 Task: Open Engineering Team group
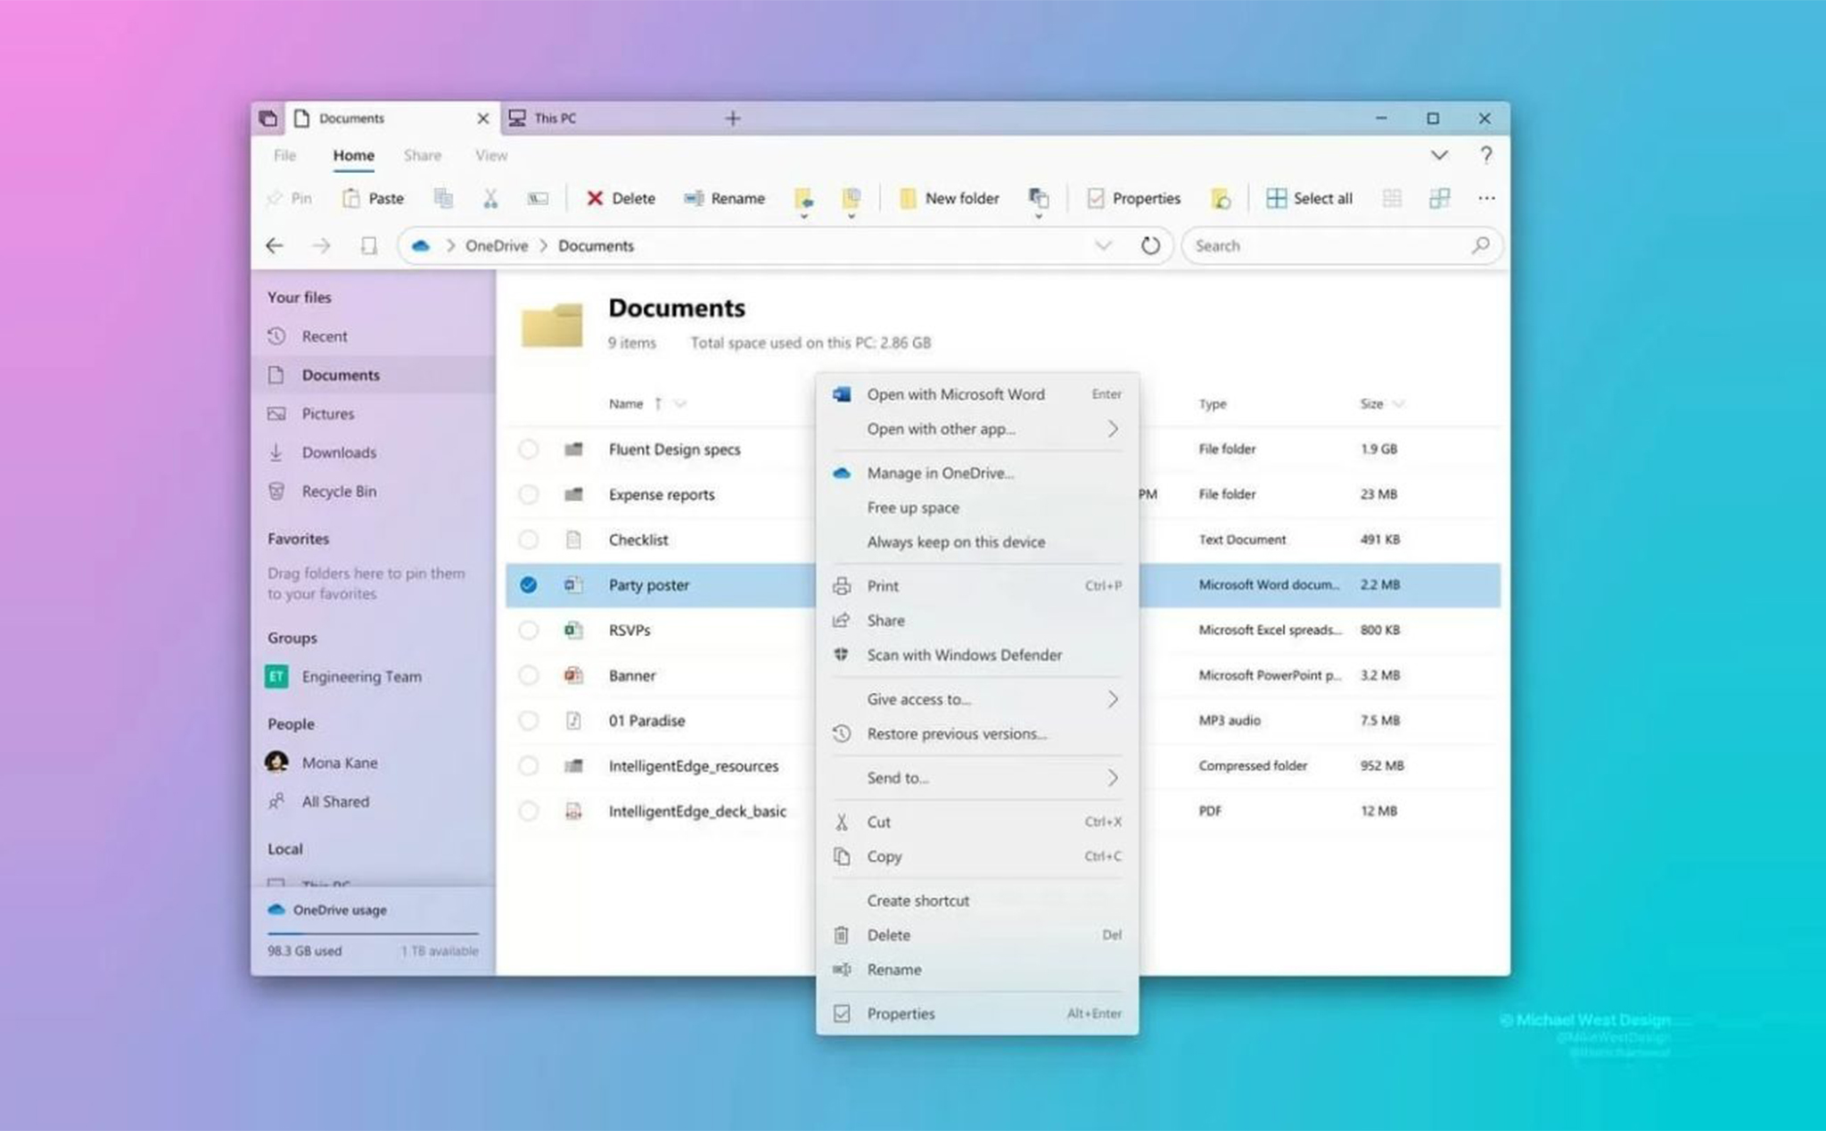pos(360,677)
